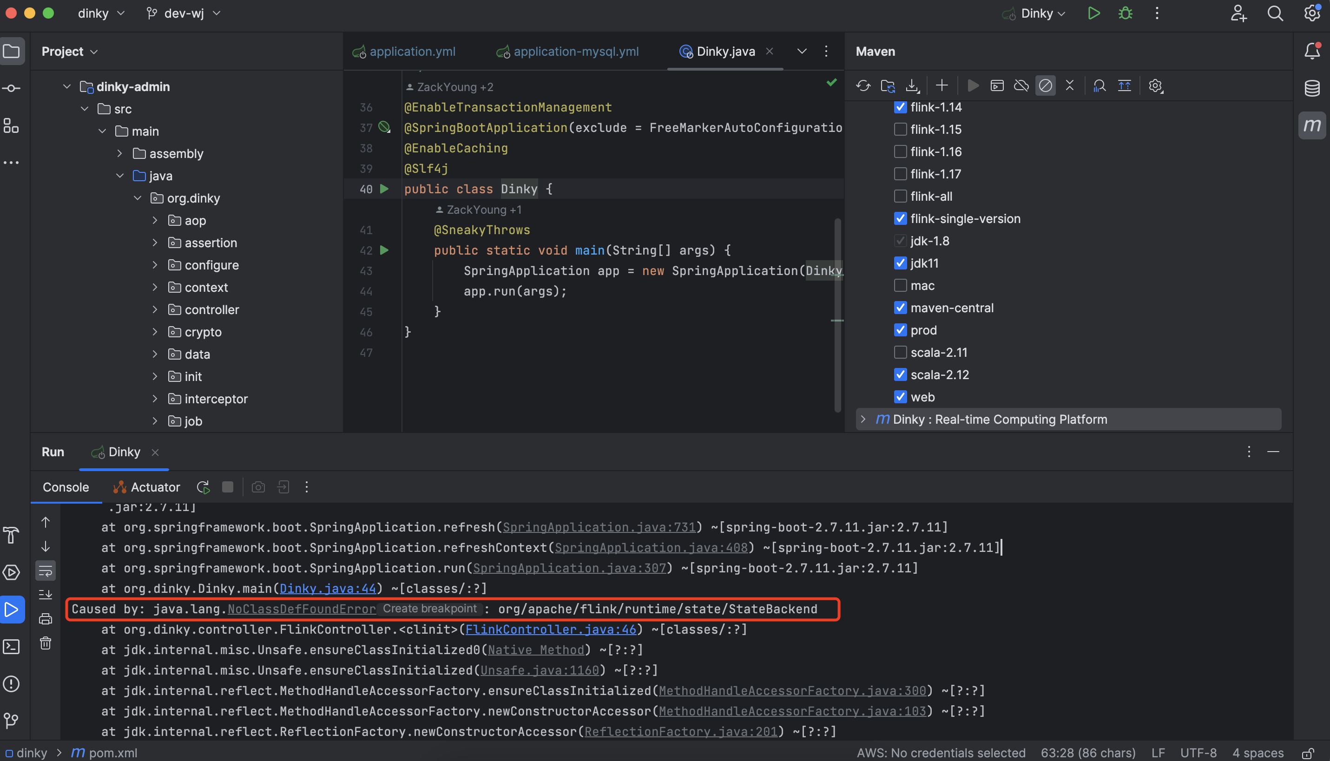
Task: Toggle Maven skip tests mode
Action: 1045,85
